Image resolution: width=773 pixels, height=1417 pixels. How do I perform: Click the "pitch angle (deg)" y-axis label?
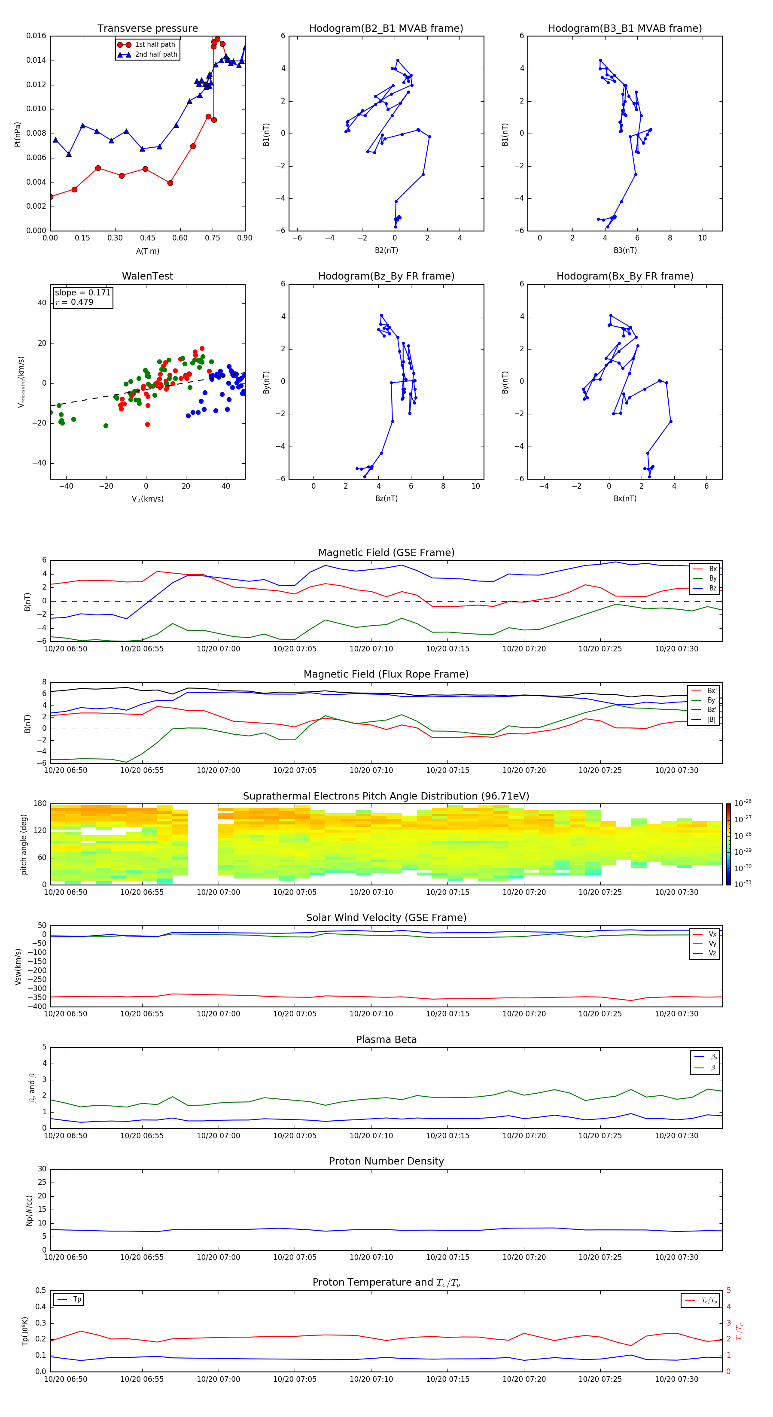pos(24,844)
